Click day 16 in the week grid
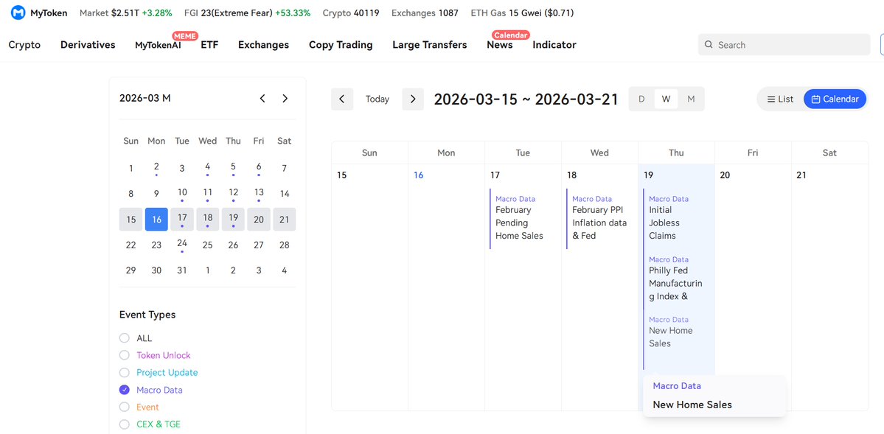 (418, 175)
